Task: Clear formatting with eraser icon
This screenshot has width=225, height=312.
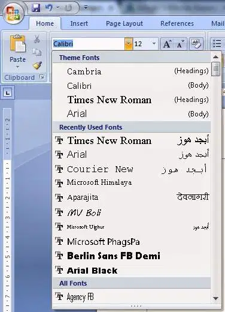Action: pos(196,44)
